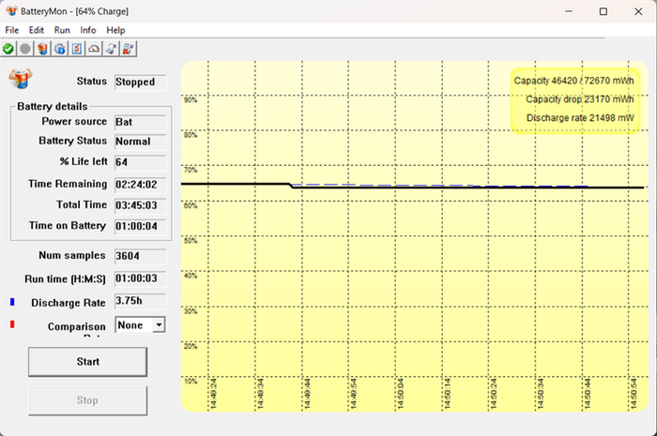657x436 pixels.
Task: Click the BatteryMon title bar application icon
Action: click(11, 11)
